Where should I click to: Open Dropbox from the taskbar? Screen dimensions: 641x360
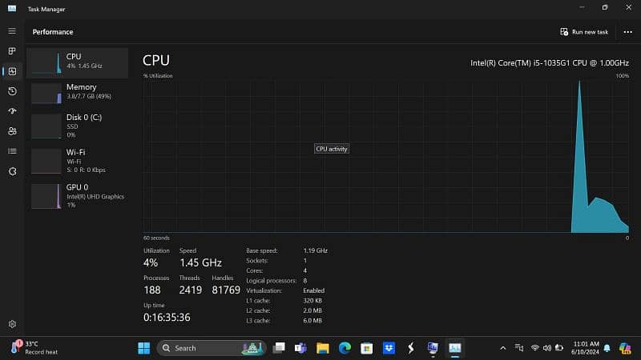(389, 348)
